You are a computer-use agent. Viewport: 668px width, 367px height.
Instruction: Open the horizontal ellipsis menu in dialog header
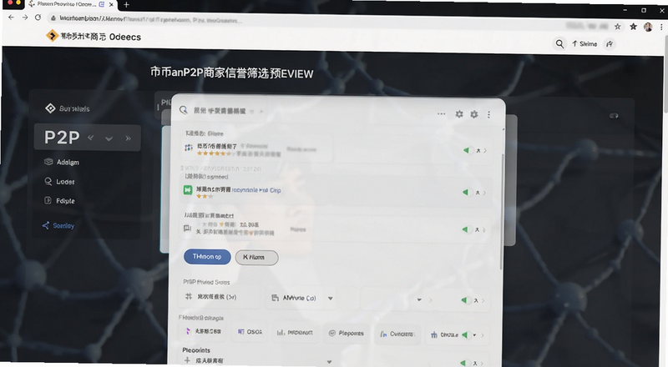442,113
